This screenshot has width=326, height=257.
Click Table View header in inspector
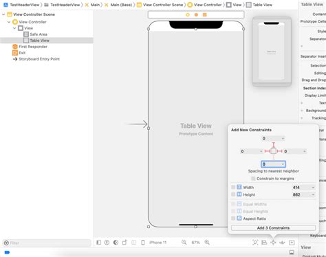click(312, 4)
